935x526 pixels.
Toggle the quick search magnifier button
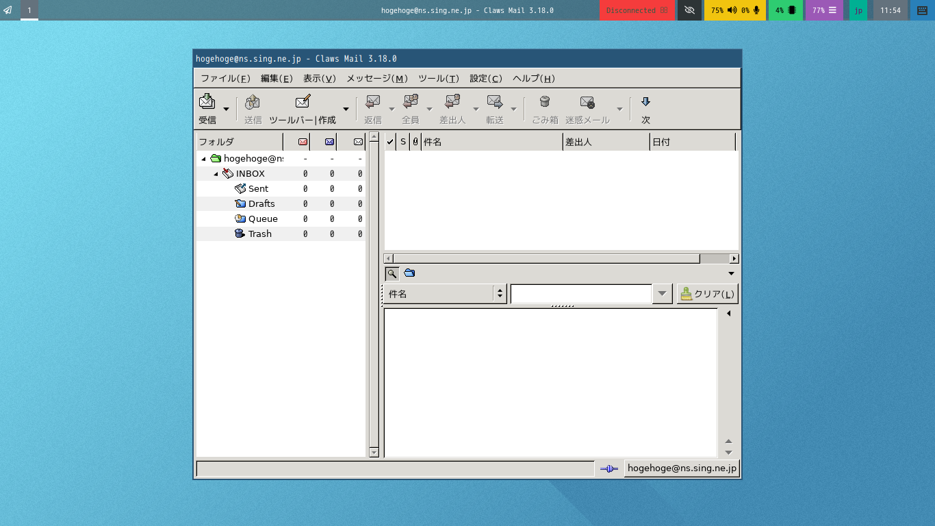[x=392, y=273]
